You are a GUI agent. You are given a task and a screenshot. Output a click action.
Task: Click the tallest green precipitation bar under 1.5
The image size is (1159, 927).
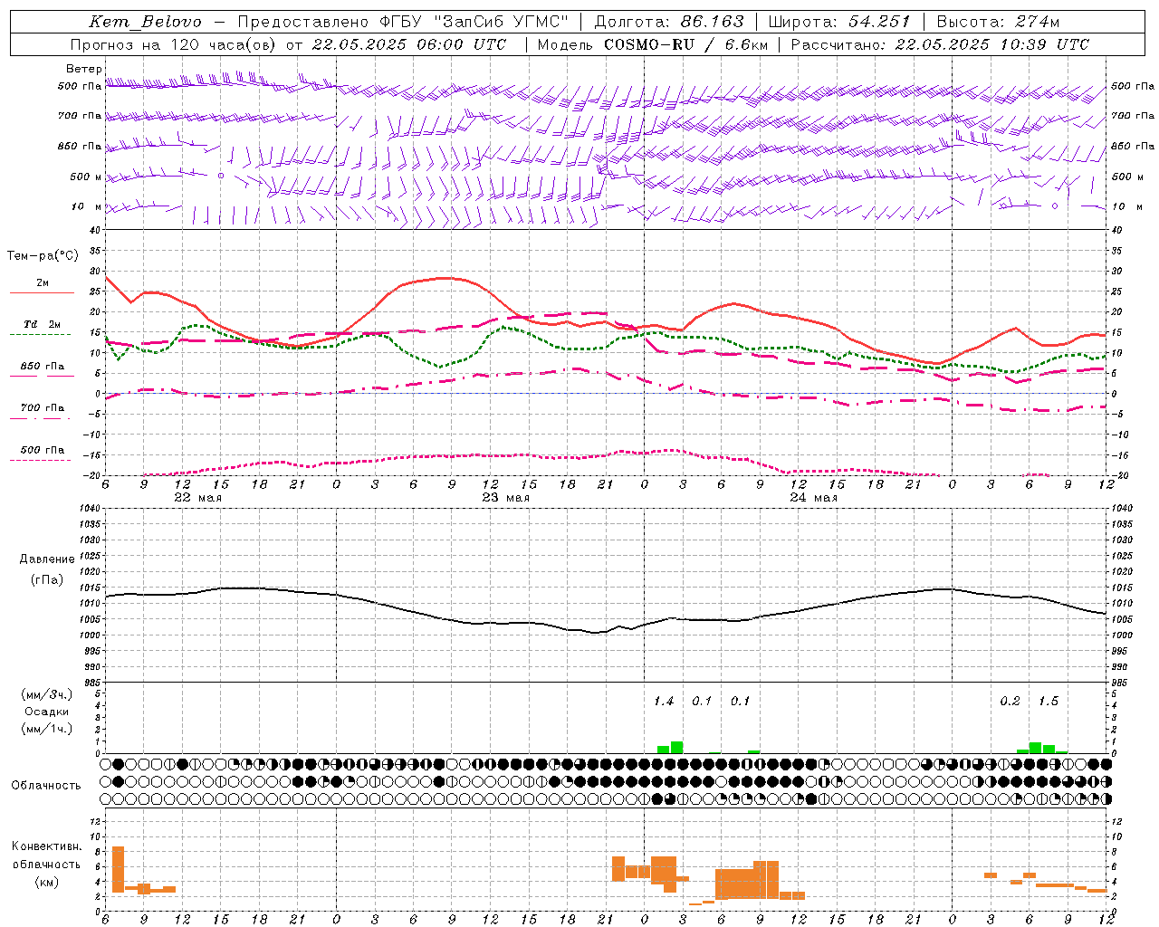pos(1036,748)
